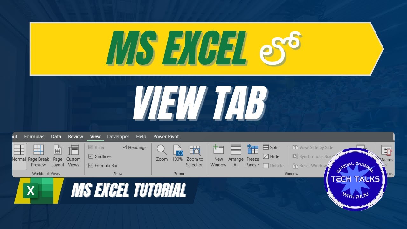Toggle the Ruler checkbox
This screenshot has width=407, height=229.
(96, 147)
